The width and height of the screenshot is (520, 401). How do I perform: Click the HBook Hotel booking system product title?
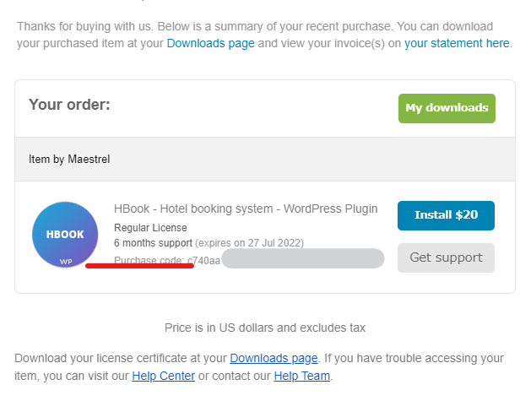(246, 209)
